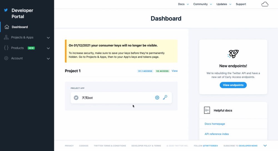Click the Project 1 heading
278x151 pixels.
pos(73,71)
